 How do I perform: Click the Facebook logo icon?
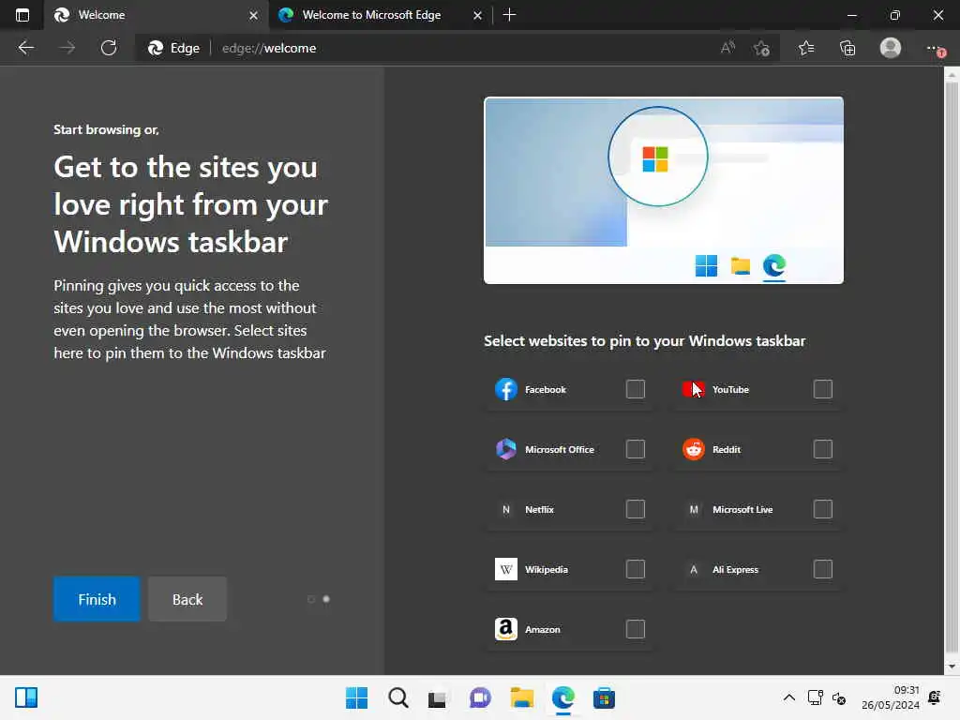pos(505,389)
